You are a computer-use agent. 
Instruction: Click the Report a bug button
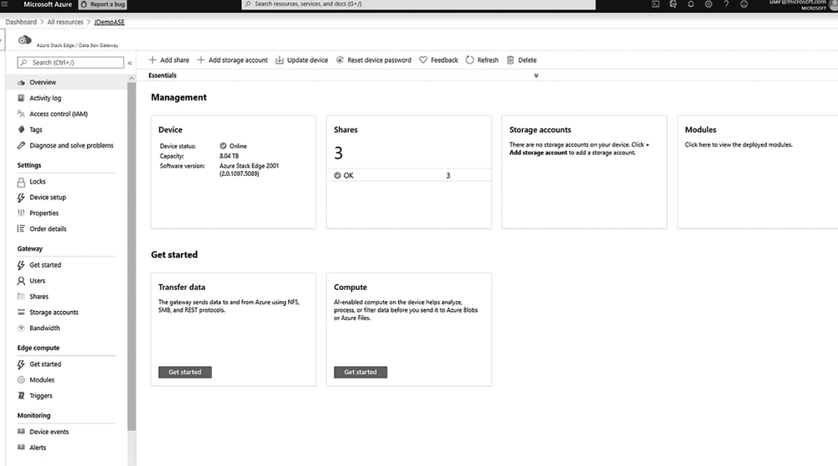click(102, 4)
